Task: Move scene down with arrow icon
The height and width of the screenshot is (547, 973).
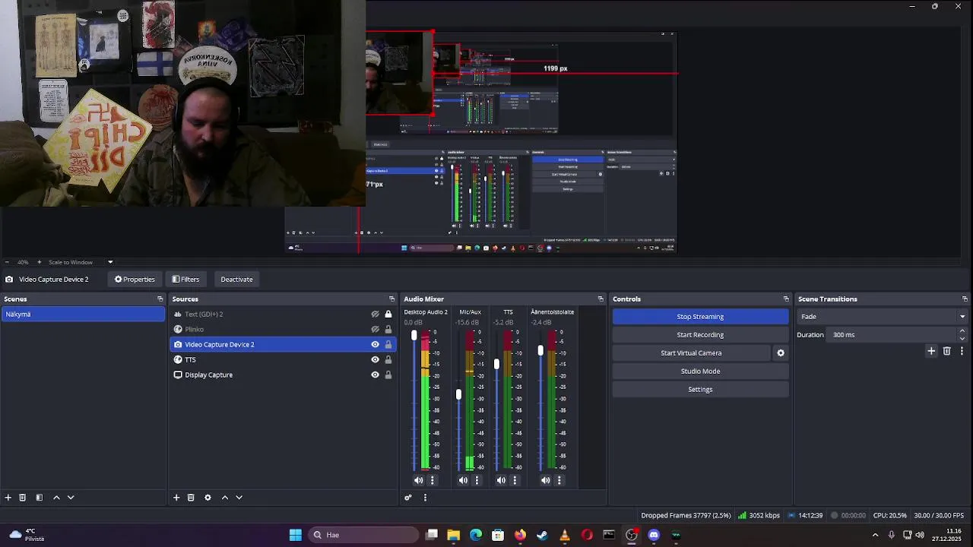Action: coord(71,498)
